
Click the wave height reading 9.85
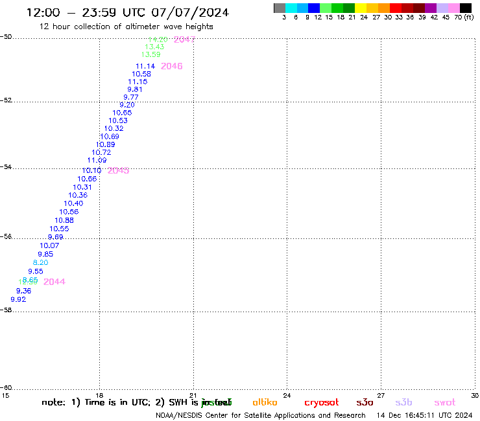click(x=45, y=254)
